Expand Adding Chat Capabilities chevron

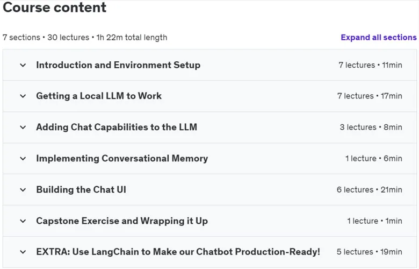(x=23, y=128)
